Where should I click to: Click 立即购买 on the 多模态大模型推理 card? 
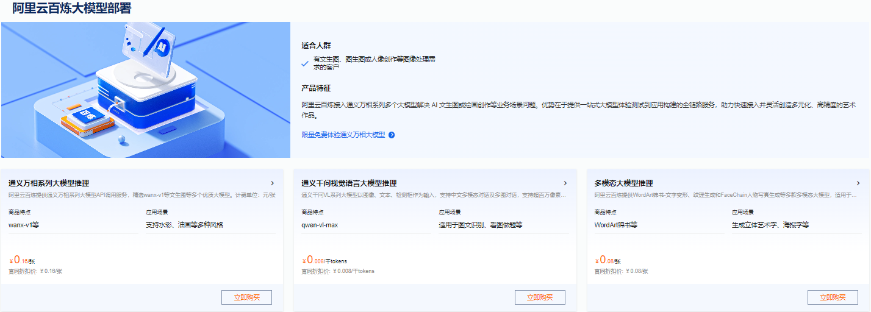[833, 297]
